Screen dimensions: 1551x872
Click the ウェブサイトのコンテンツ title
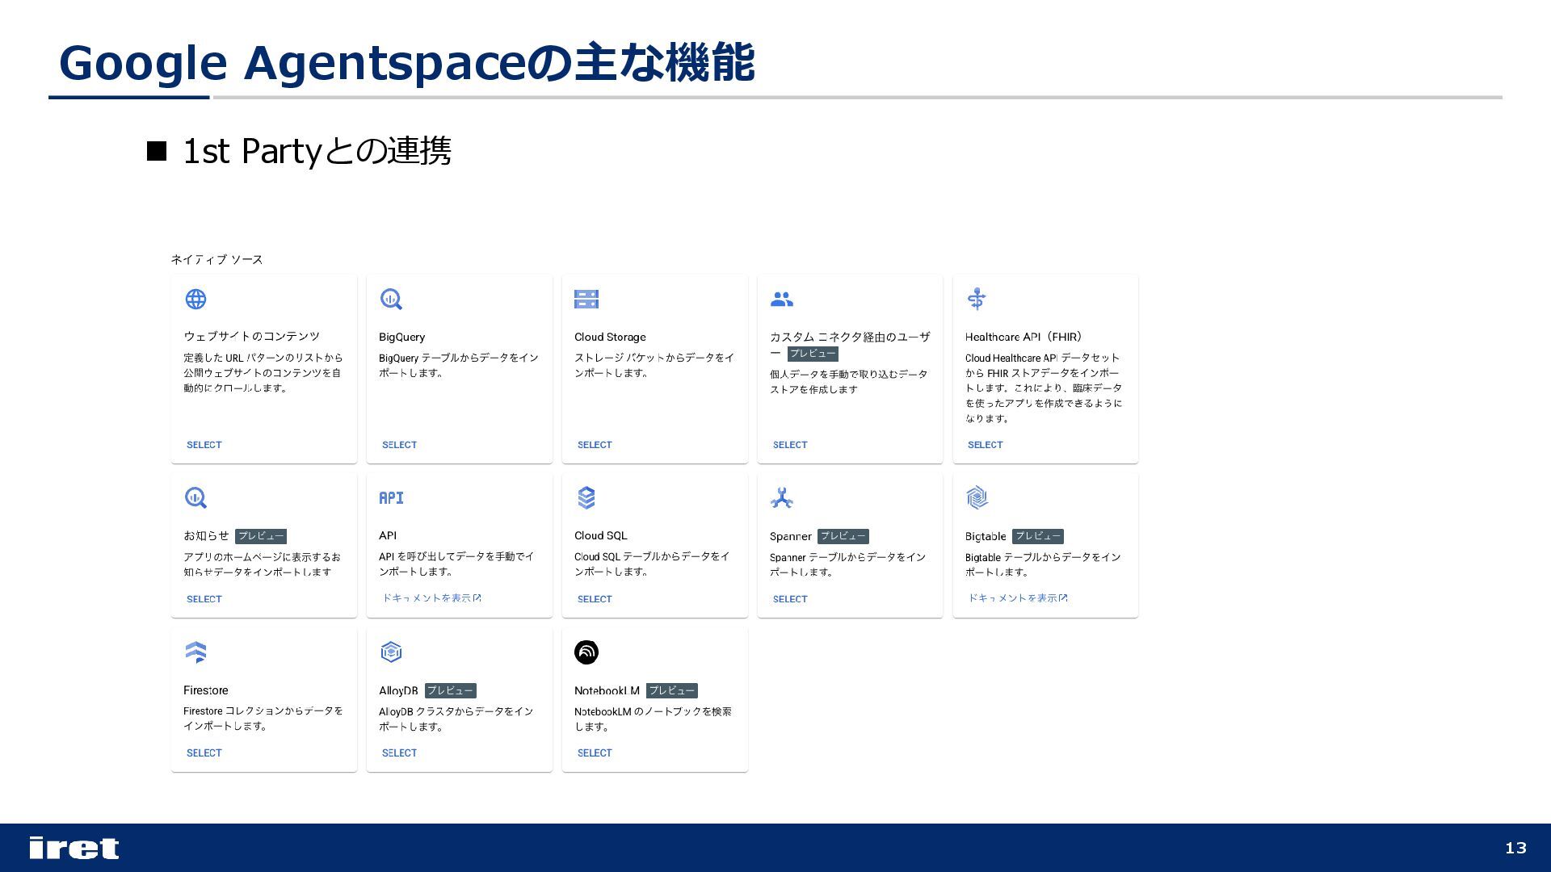(x=251, y=336)
